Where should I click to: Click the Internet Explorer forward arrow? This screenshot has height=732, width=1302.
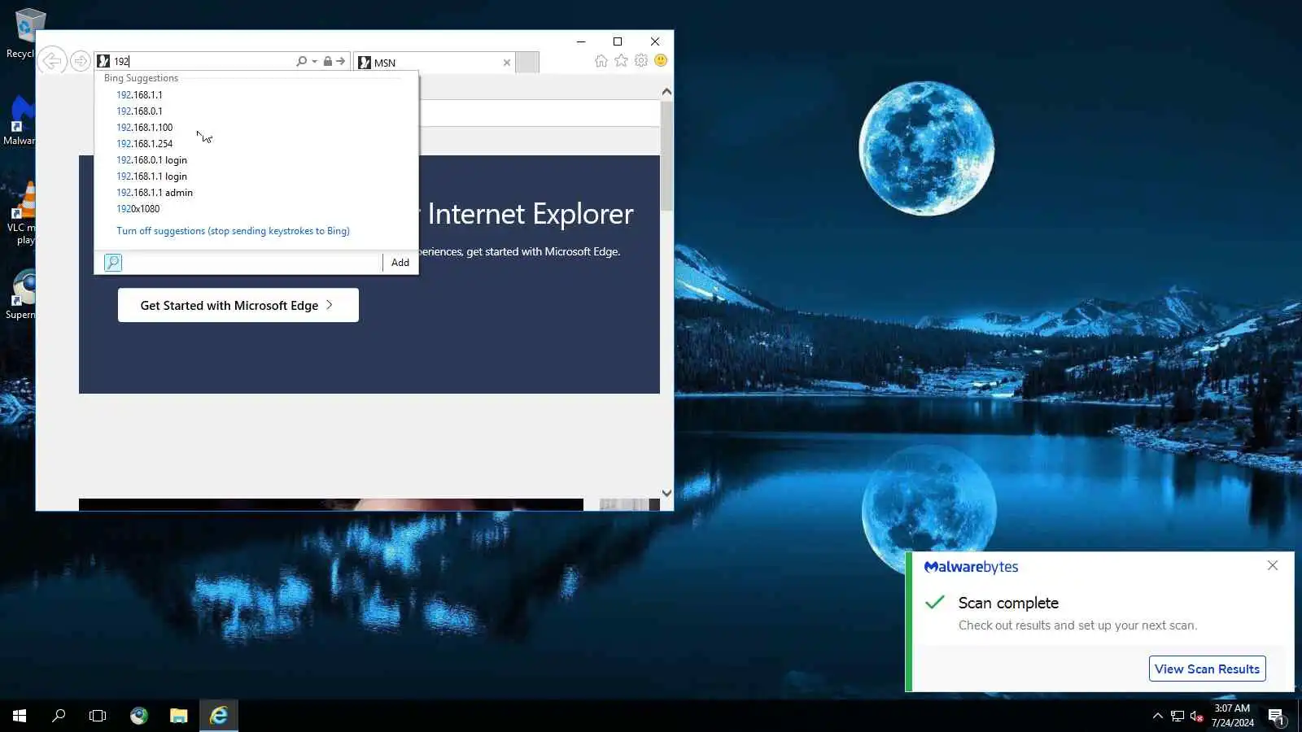80,61
